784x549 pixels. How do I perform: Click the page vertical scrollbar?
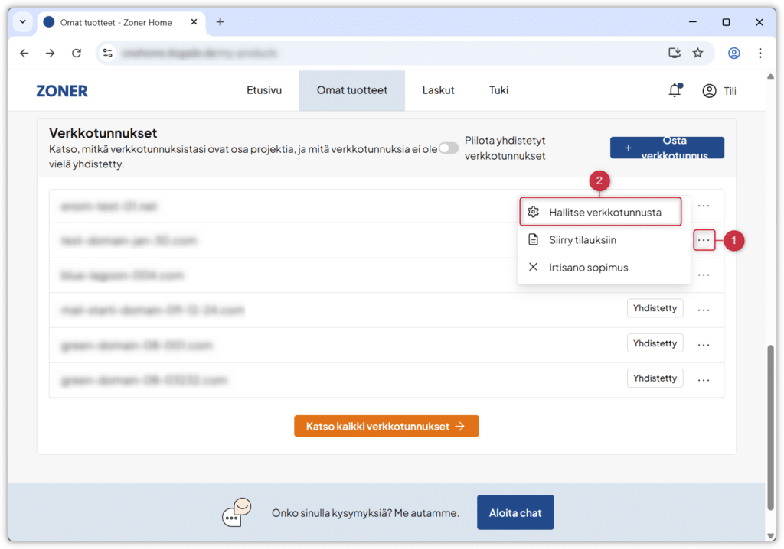pos(770,428)
